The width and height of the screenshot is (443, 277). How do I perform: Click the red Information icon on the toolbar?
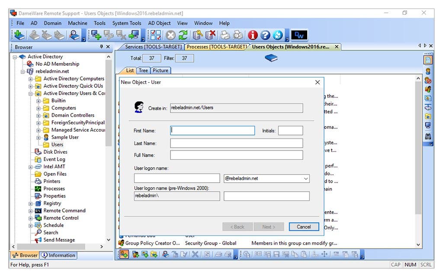tap(254, 35)
